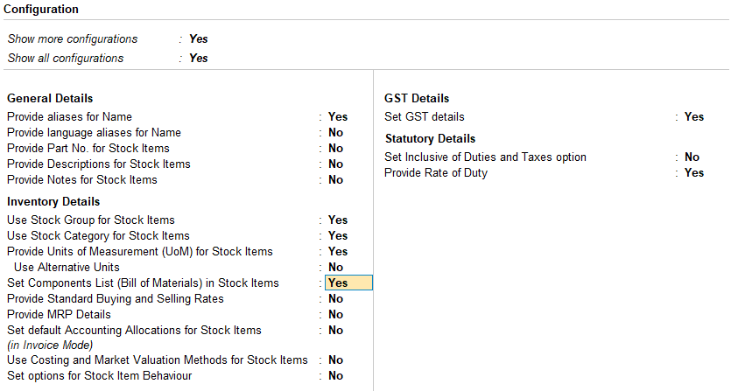731x391 pixels.
Task: Enable 'Provide Standard Buying and Selling Rates'
Action: point(336,299)
